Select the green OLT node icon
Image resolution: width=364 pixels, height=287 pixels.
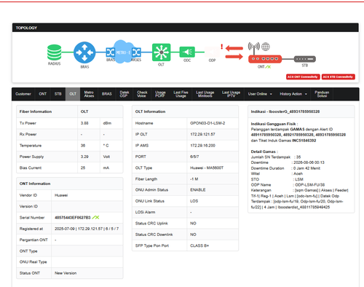pos(161,52)
